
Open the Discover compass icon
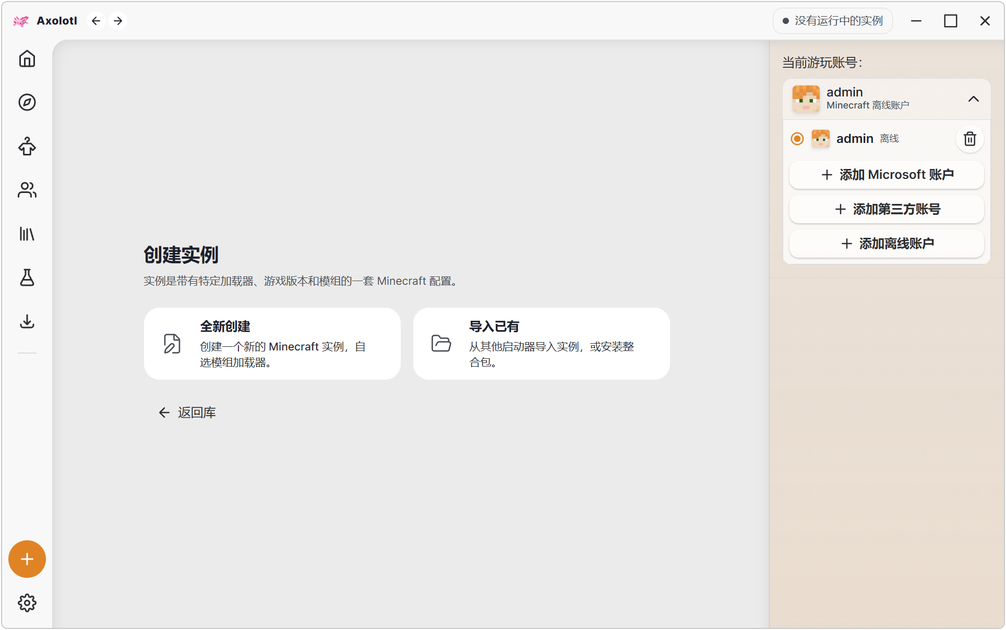[27, 102]
